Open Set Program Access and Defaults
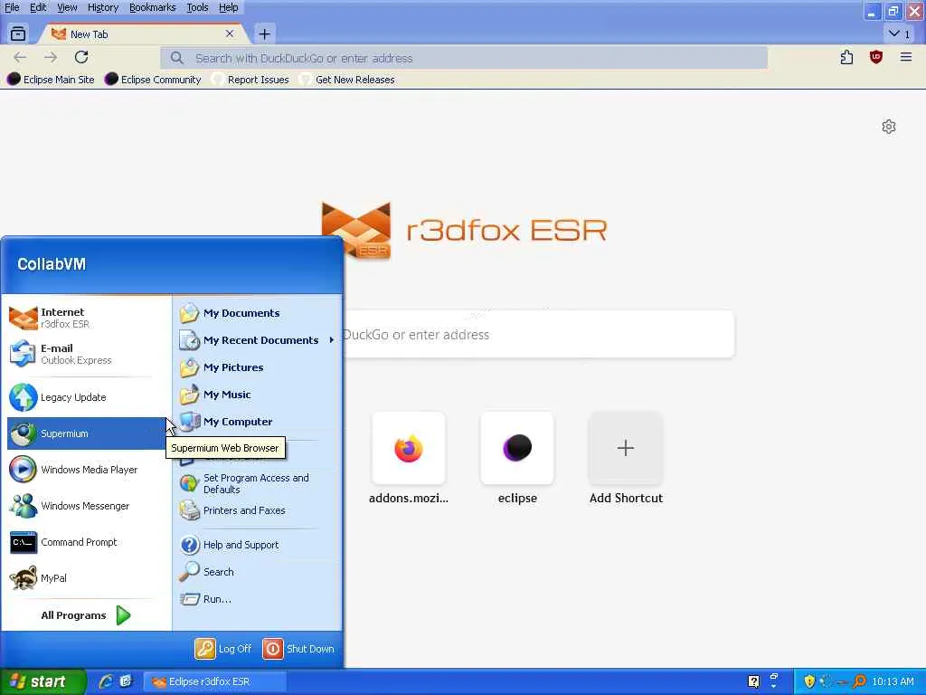The image size is (926, 695). (258, 483)
